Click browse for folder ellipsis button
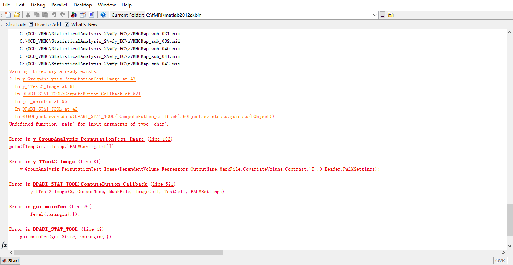This screenshot has width=513, height=265. (x=382, y=15)
